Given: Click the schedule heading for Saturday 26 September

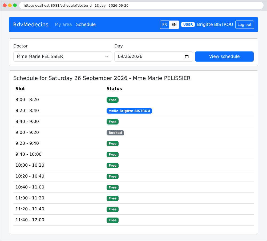Looking at the screenshot, I should (102, 78).
